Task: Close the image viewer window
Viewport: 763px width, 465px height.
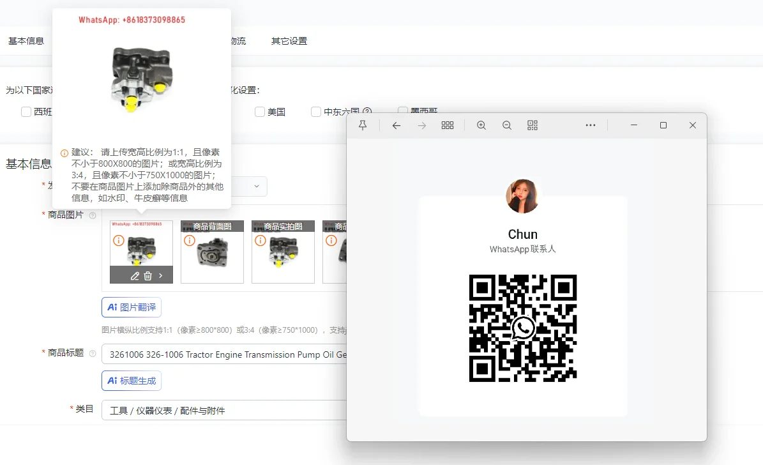Action: [692, 125]
